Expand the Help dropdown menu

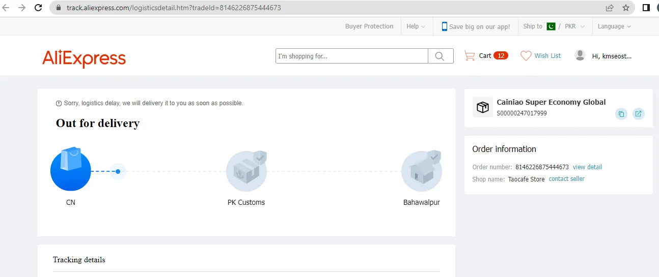[x=416, y=26]
